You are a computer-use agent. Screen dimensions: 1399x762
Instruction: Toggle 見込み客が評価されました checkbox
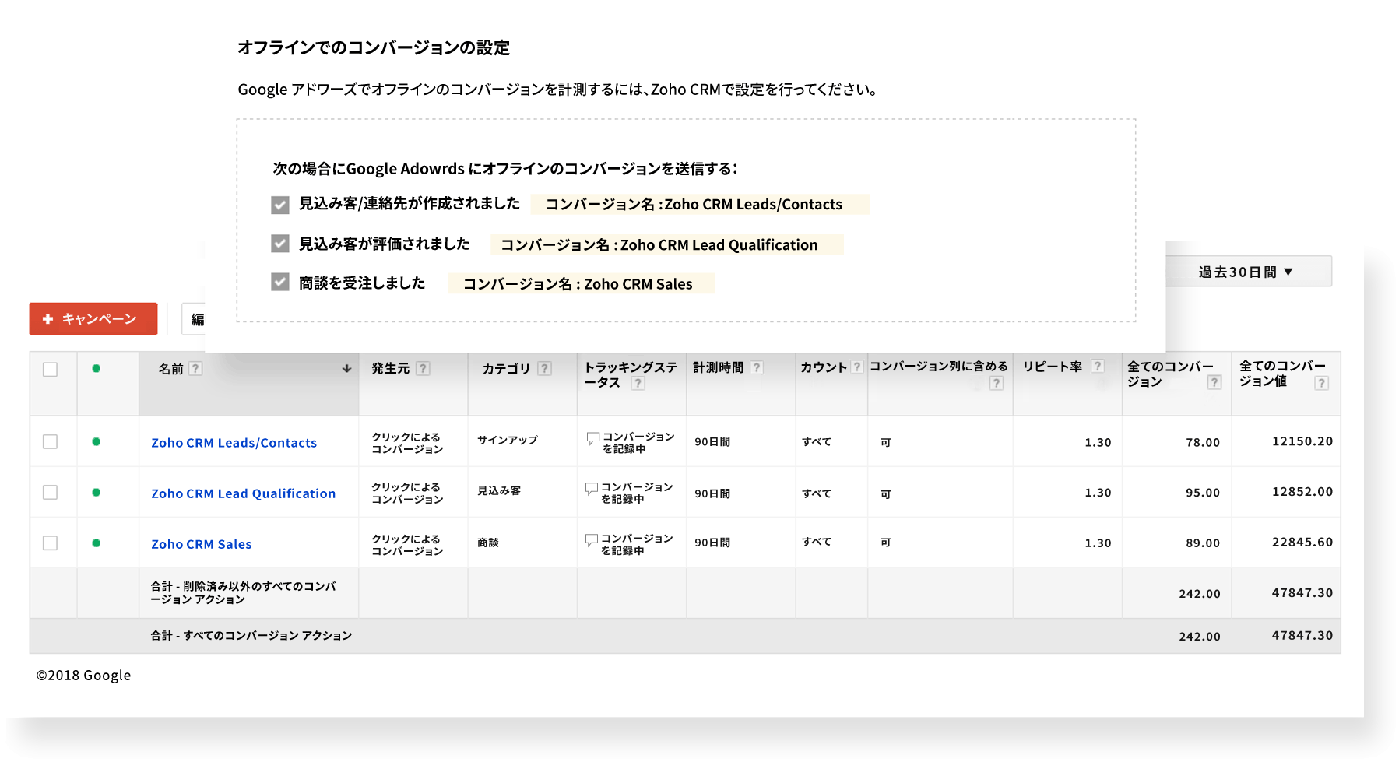click(280, 244)
